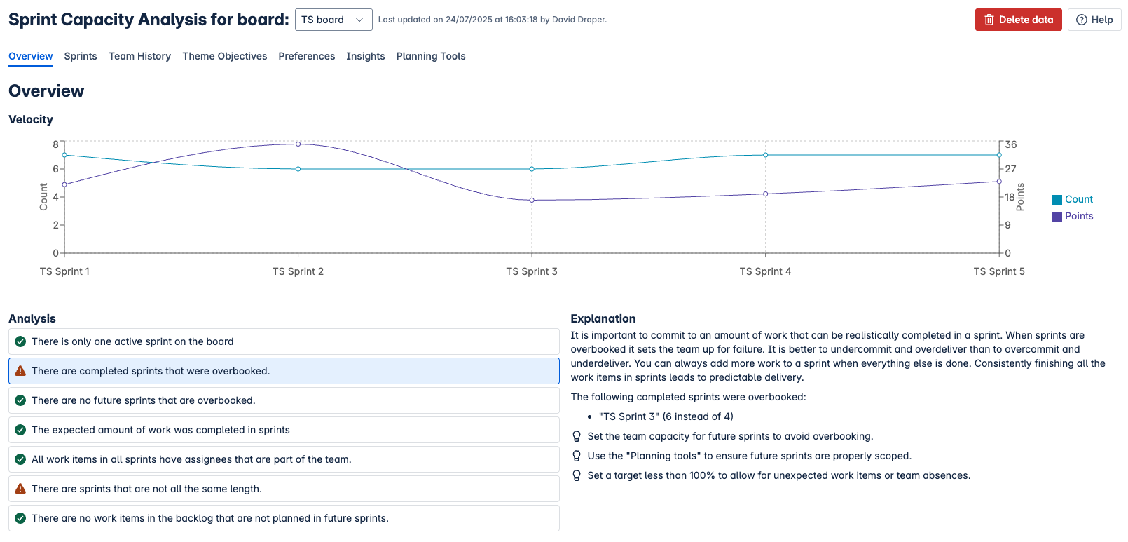The height and width of the screenshot is (542, 1128).
Task: Click the 'Last updated on 24/07/2025' text
Action: pyautogui.click(x=493, y=20)
